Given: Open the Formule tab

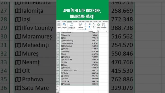Looking at the screenshot, I should (95, 21).
